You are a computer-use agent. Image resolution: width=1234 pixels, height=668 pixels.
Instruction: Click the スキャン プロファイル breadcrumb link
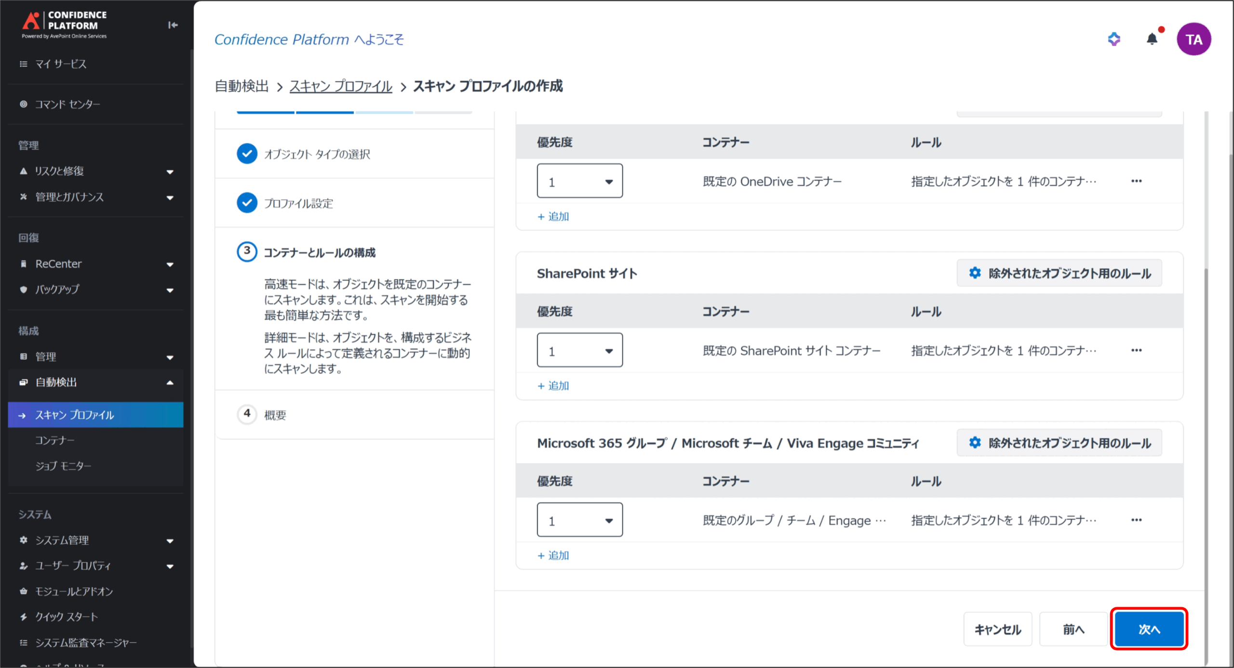[x=340, y=86]
